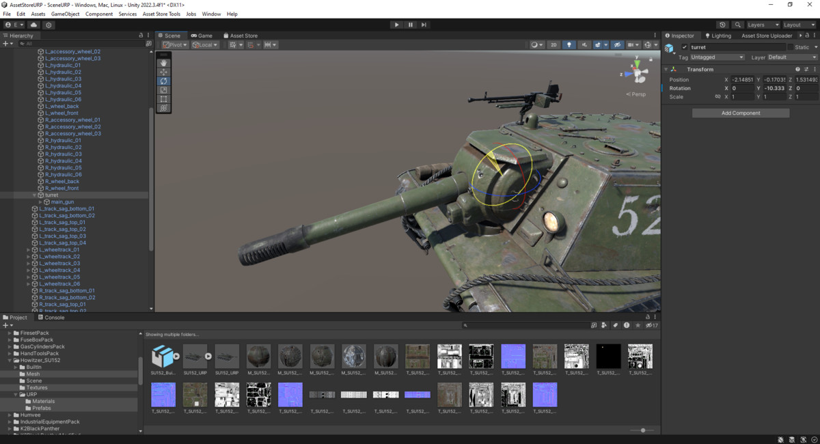The height and width of the screenshot is (444, 820).
Task: Click the Step frame button
Action: [424, 25]
